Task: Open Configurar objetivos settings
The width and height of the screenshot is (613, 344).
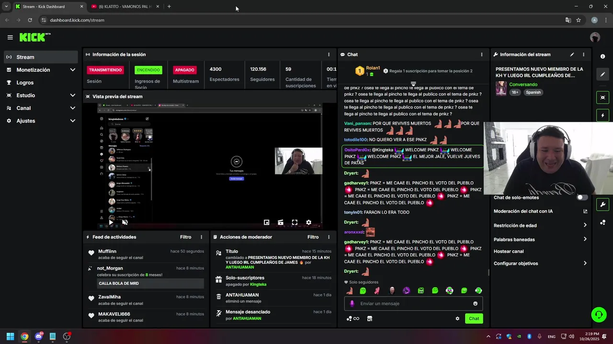Action: pyautogui.click(x=540, y=263)
